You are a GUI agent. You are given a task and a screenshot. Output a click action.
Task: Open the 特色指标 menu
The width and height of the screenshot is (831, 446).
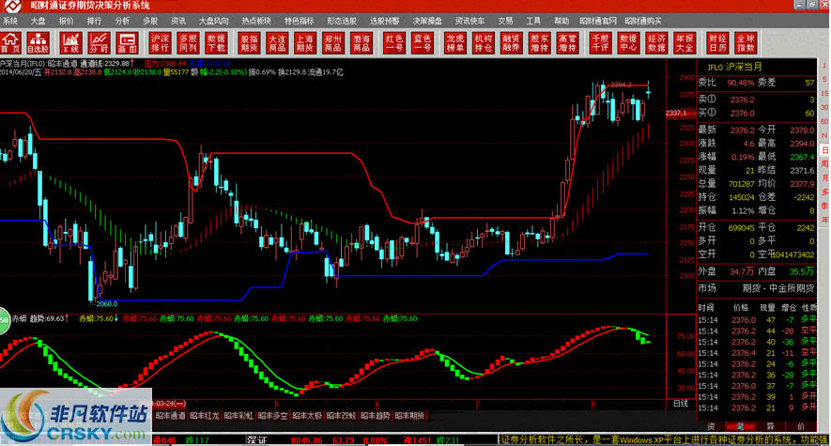click(x=300, y=22)
